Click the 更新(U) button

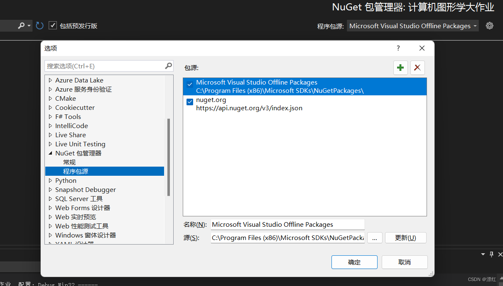405,238
